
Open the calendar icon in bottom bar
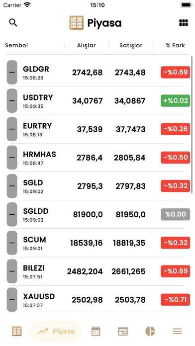coord(96,331)
